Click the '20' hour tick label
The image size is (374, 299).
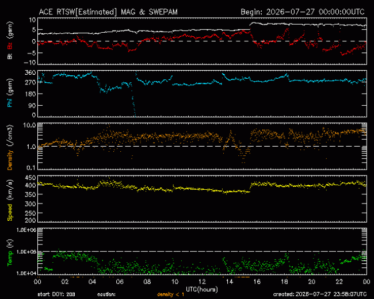click(x=312, y=282)
